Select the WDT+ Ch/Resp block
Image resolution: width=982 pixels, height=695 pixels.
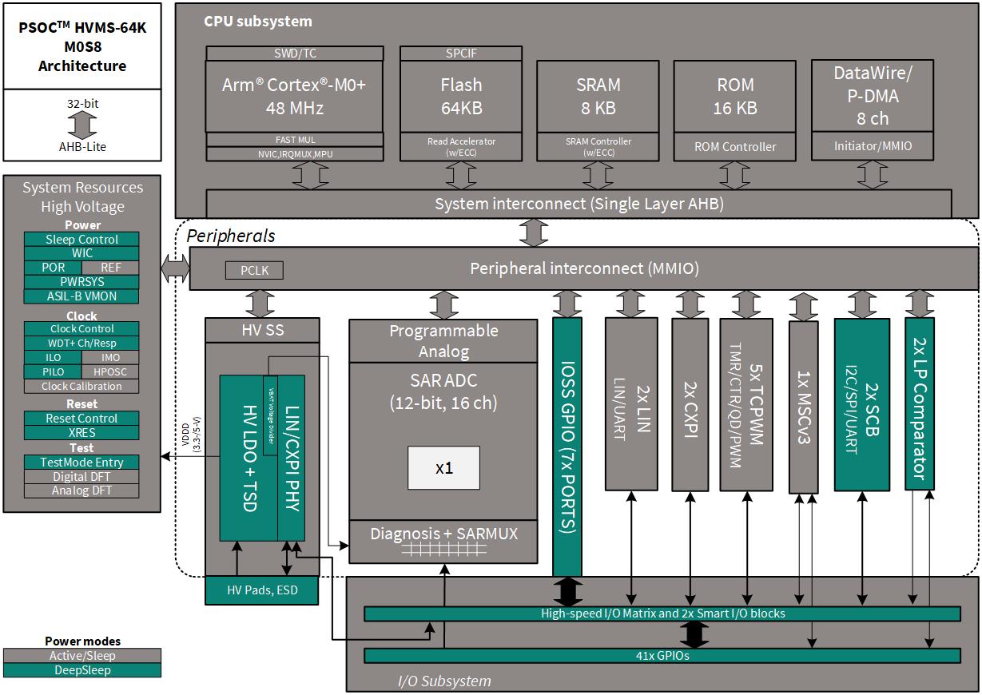tap(82, 343)
